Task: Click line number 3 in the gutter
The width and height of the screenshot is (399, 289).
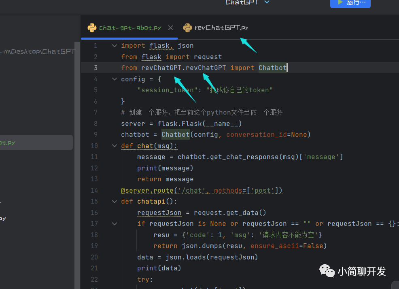Action: click(96, 68)
